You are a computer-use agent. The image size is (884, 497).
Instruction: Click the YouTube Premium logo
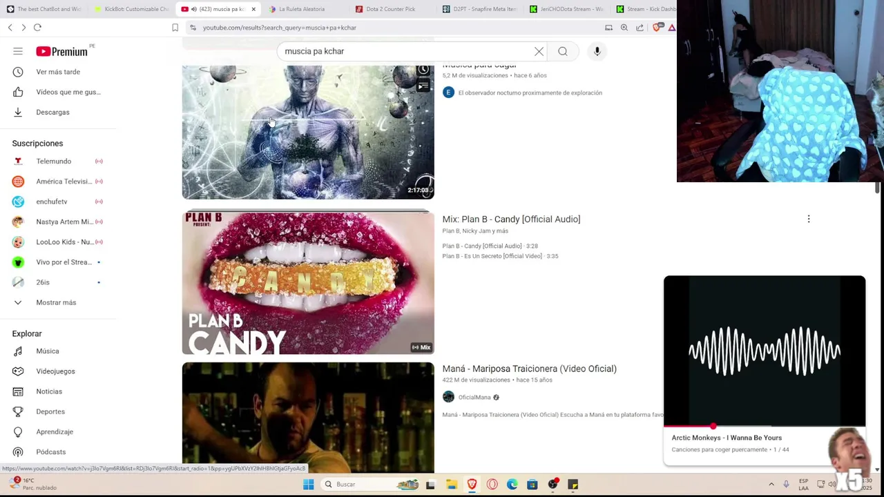(x=62, y=51)
